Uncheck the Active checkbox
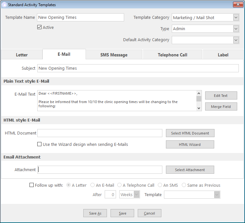Image resolution: width=245 pixels, height=223 pixels. click(40, 27)
